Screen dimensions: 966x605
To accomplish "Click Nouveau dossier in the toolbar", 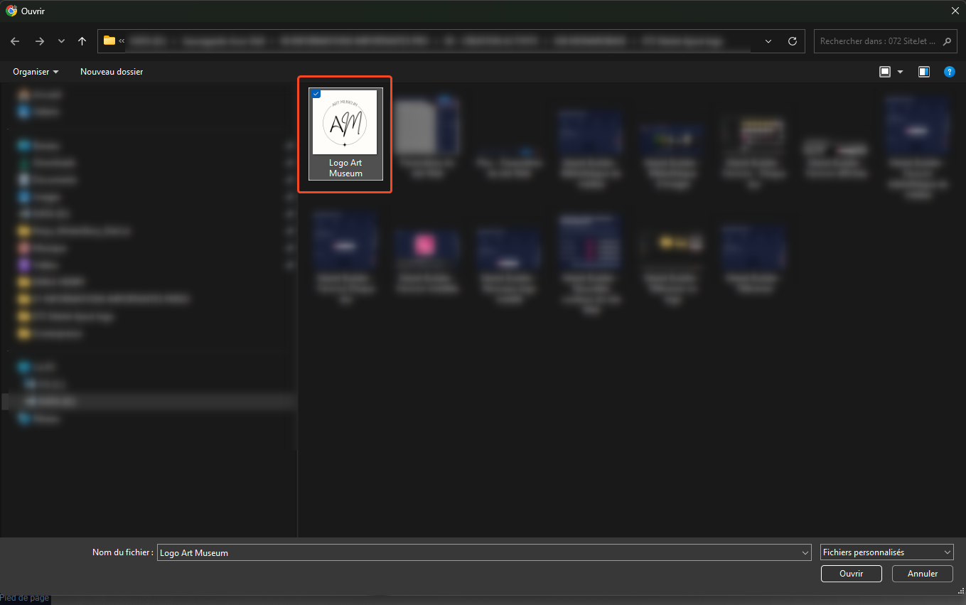I will pos(112,72).
